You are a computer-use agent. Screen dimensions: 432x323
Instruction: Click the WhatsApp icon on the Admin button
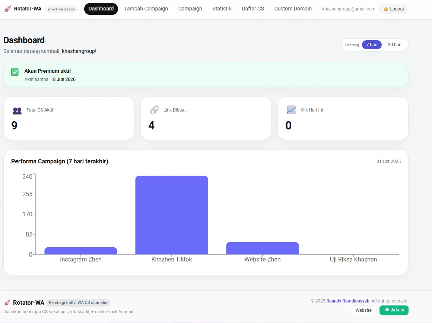click(387, 310)
